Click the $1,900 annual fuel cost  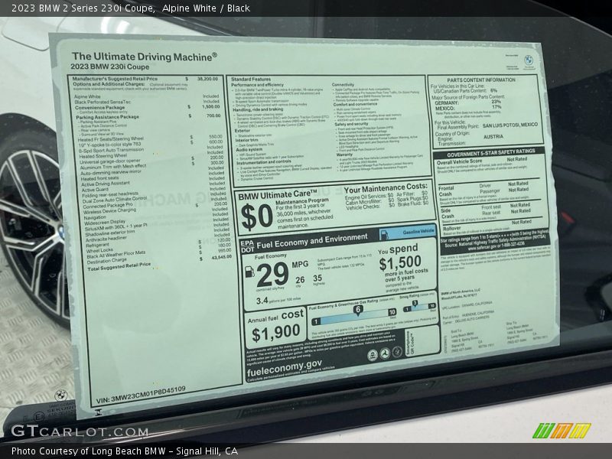(x=276, y=333)
